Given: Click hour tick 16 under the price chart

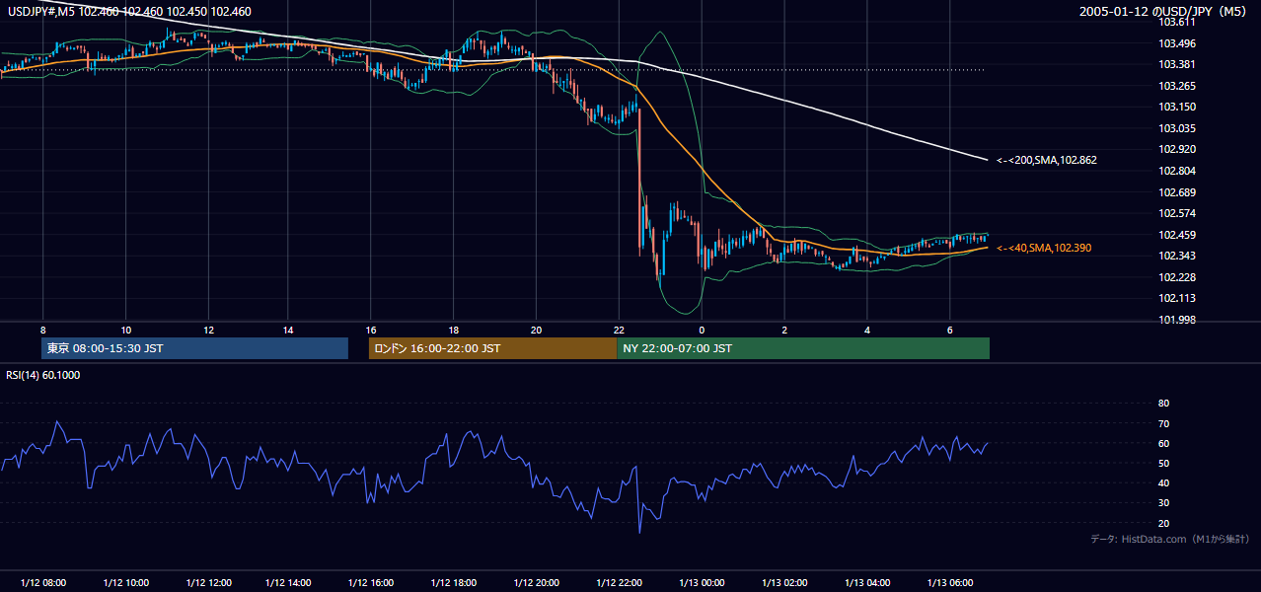Looking at the screenshot, I should tap(371, 330).
